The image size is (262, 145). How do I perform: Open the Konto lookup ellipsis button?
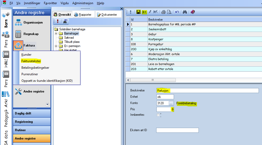(x=171, y=103)
